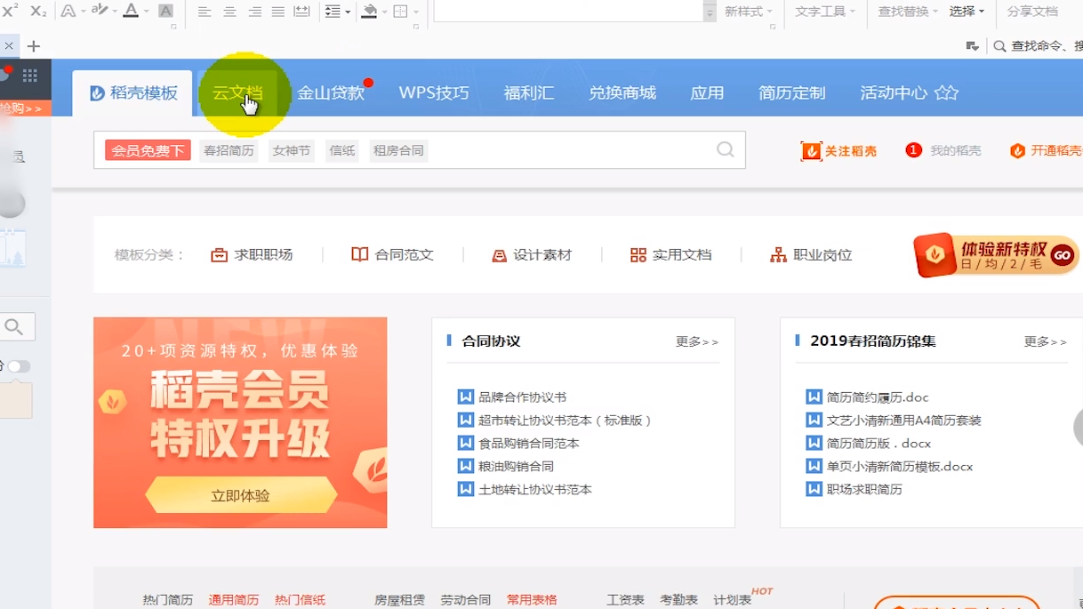Select the 春招简历 search tag

[x=229, y=150]
